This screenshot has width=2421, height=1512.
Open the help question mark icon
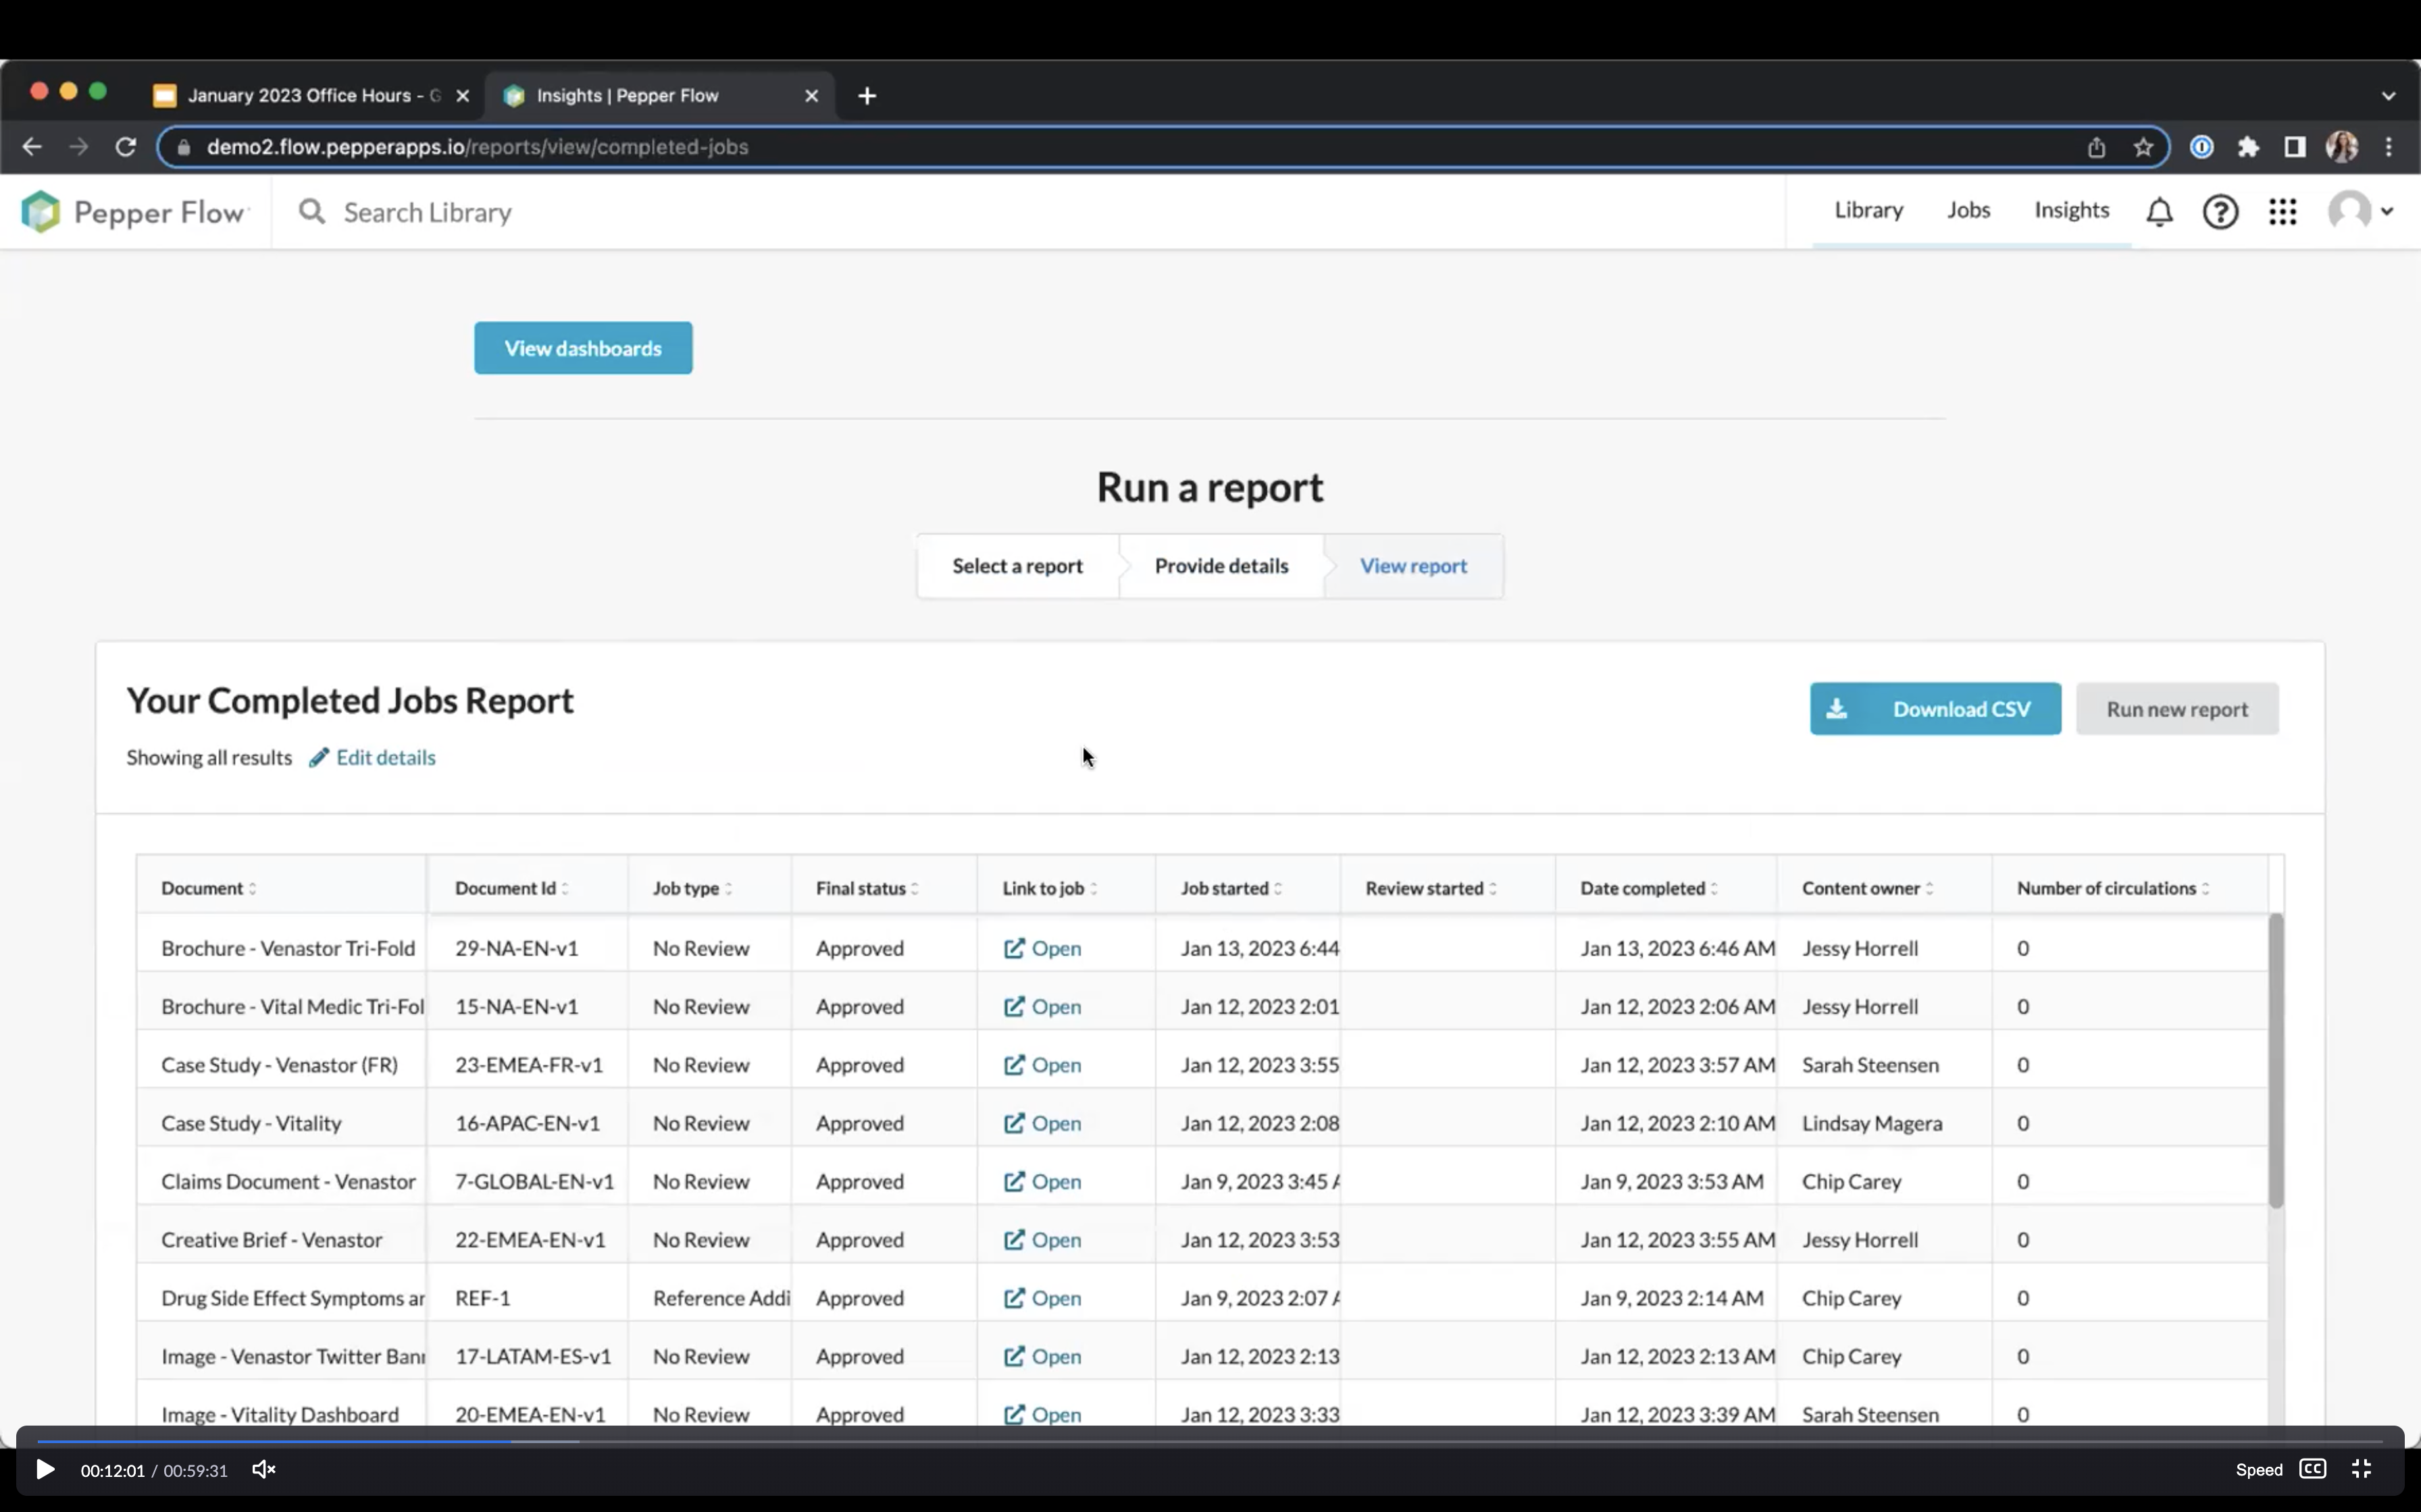pyautogui.click(x=2220, y=212)
